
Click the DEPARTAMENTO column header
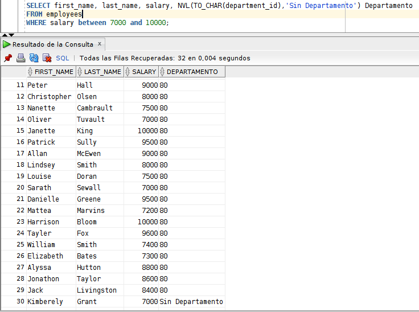point(192,72)
